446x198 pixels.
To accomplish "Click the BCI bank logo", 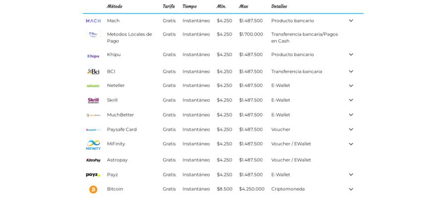I will 93,72.
